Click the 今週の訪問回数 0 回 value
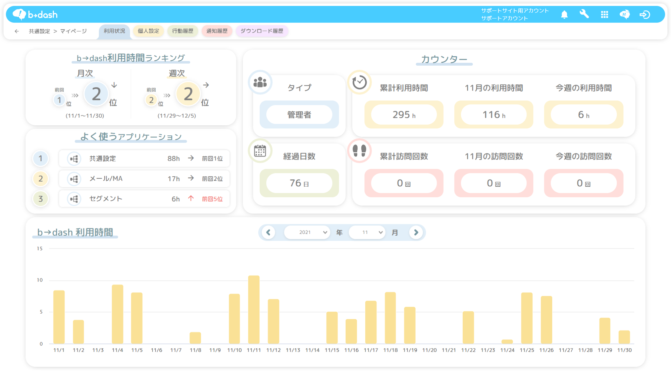 pos(584,183)
